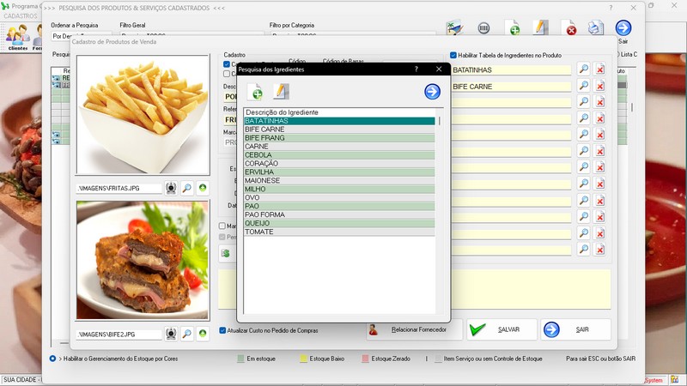Select TOMATE row in ingredient list
Image resolution: width=687 pixels, height=386 pixels.
coord(339,232)
